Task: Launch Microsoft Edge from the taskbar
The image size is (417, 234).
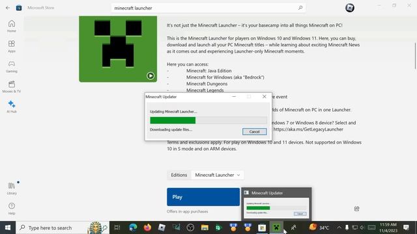Action: 133,227
